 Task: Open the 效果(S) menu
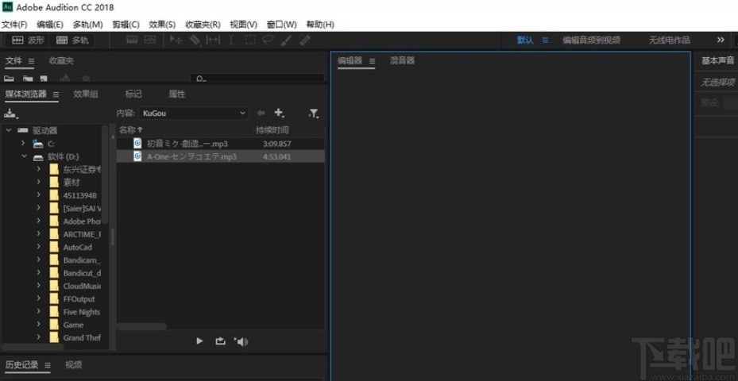click(162, 25)
